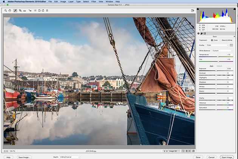Toggle full screen mode icon
The width and height of the screenshot is (238, 159).
[193, 11]
